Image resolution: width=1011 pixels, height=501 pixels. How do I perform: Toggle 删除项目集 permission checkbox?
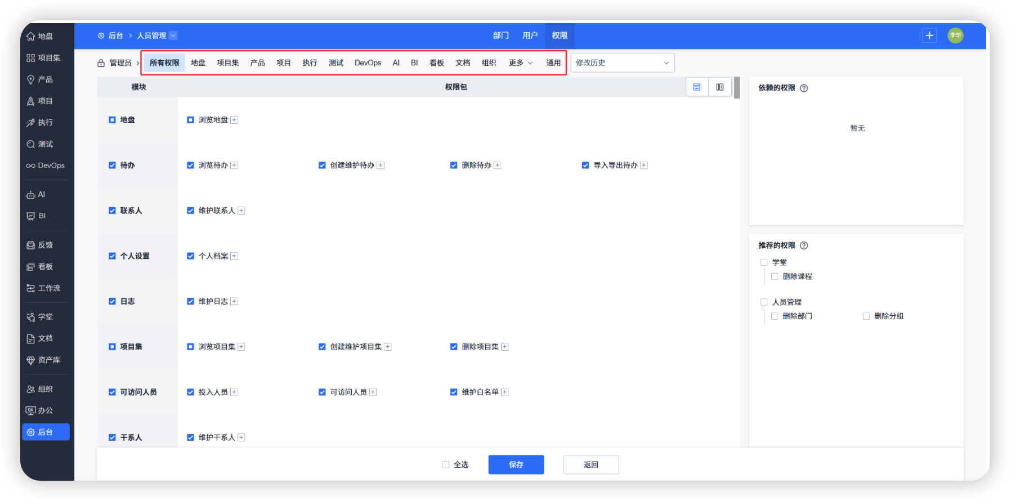point(454,347)
